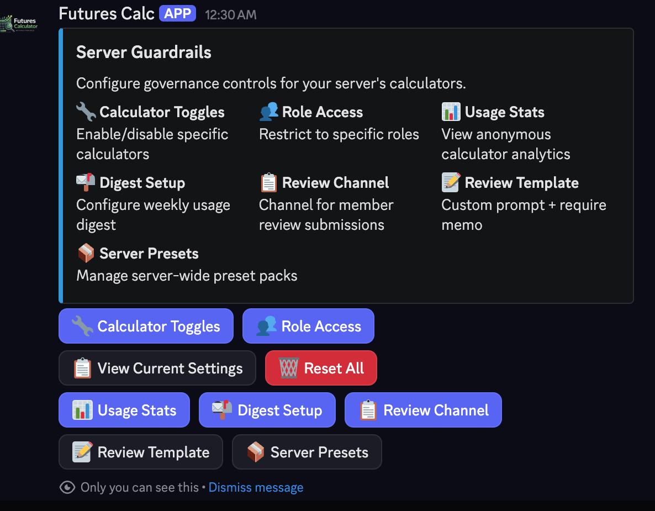Click the APP badge beside Futures Calc
Image resolution: width=655 pixels, height=511 pixels.
tap(177, 13)
